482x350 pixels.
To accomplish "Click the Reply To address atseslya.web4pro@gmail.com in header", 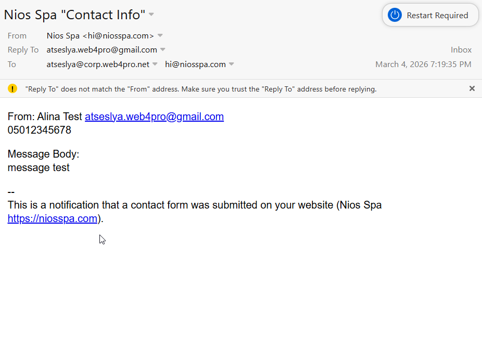I will click(102, 50).
